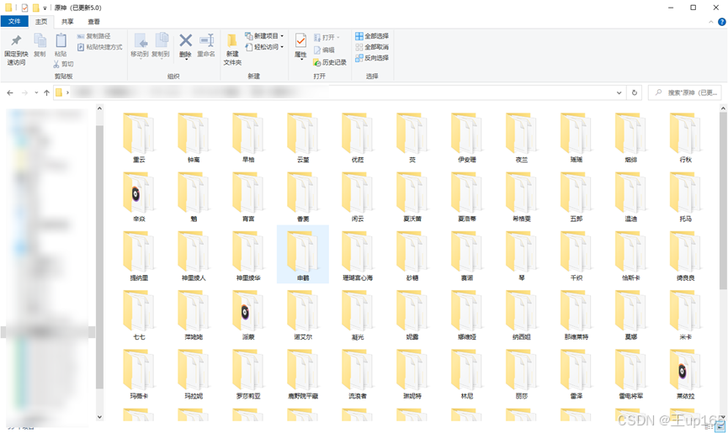Select the 魈 folder

194,197
